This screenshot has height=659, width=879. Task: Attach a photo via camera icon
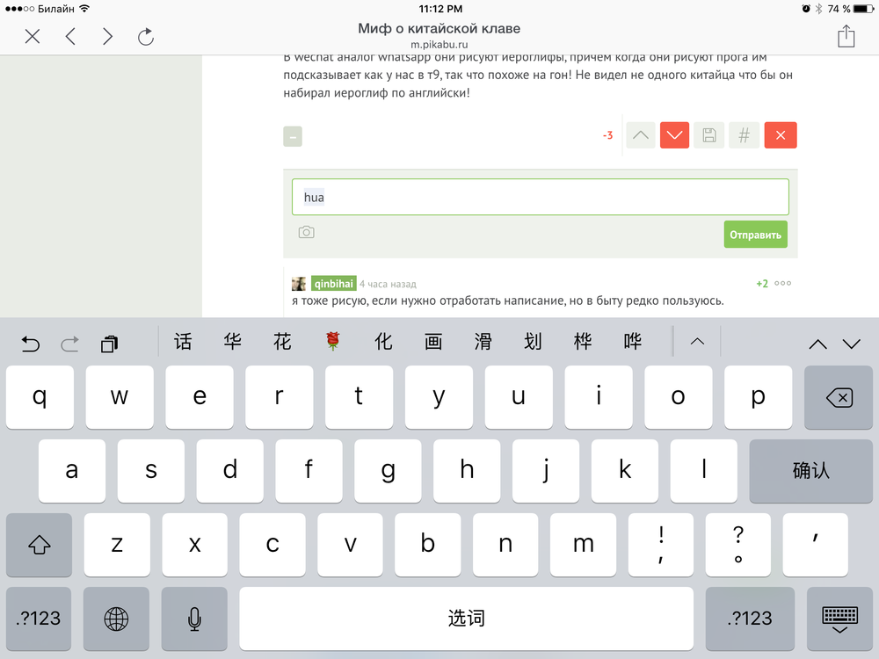pyautogui.click(x=306, y=233)
